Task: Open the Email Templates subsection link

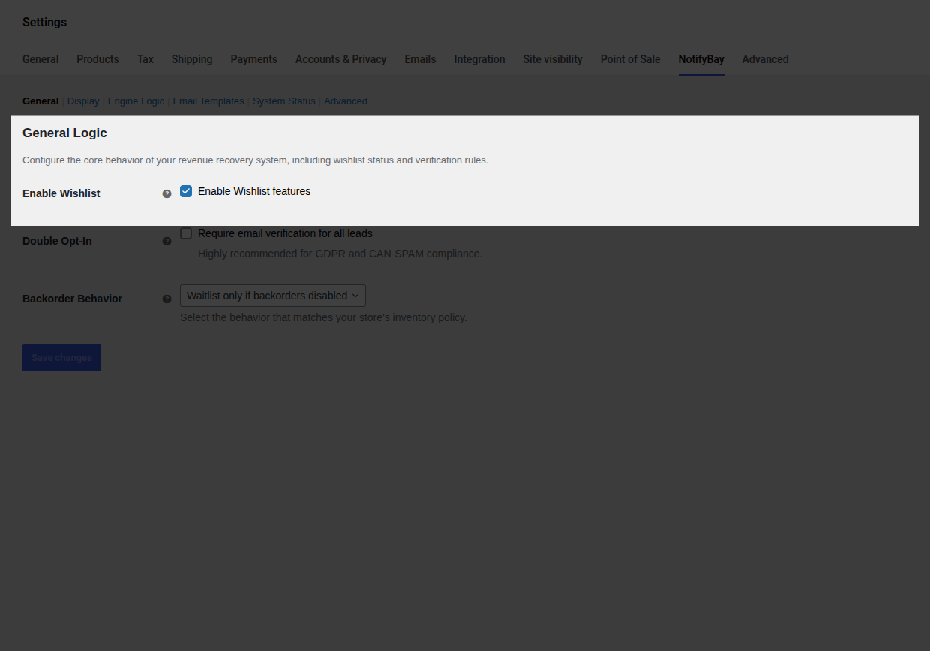Action: (208, 101)
